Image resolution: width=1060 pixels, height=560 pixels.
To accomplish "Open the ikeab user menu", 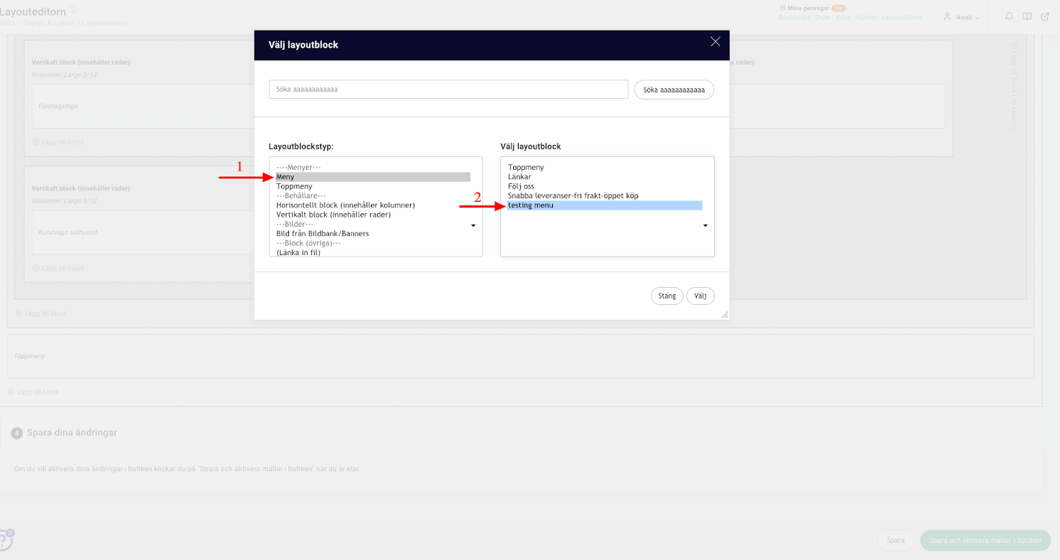I will [961, 17].
